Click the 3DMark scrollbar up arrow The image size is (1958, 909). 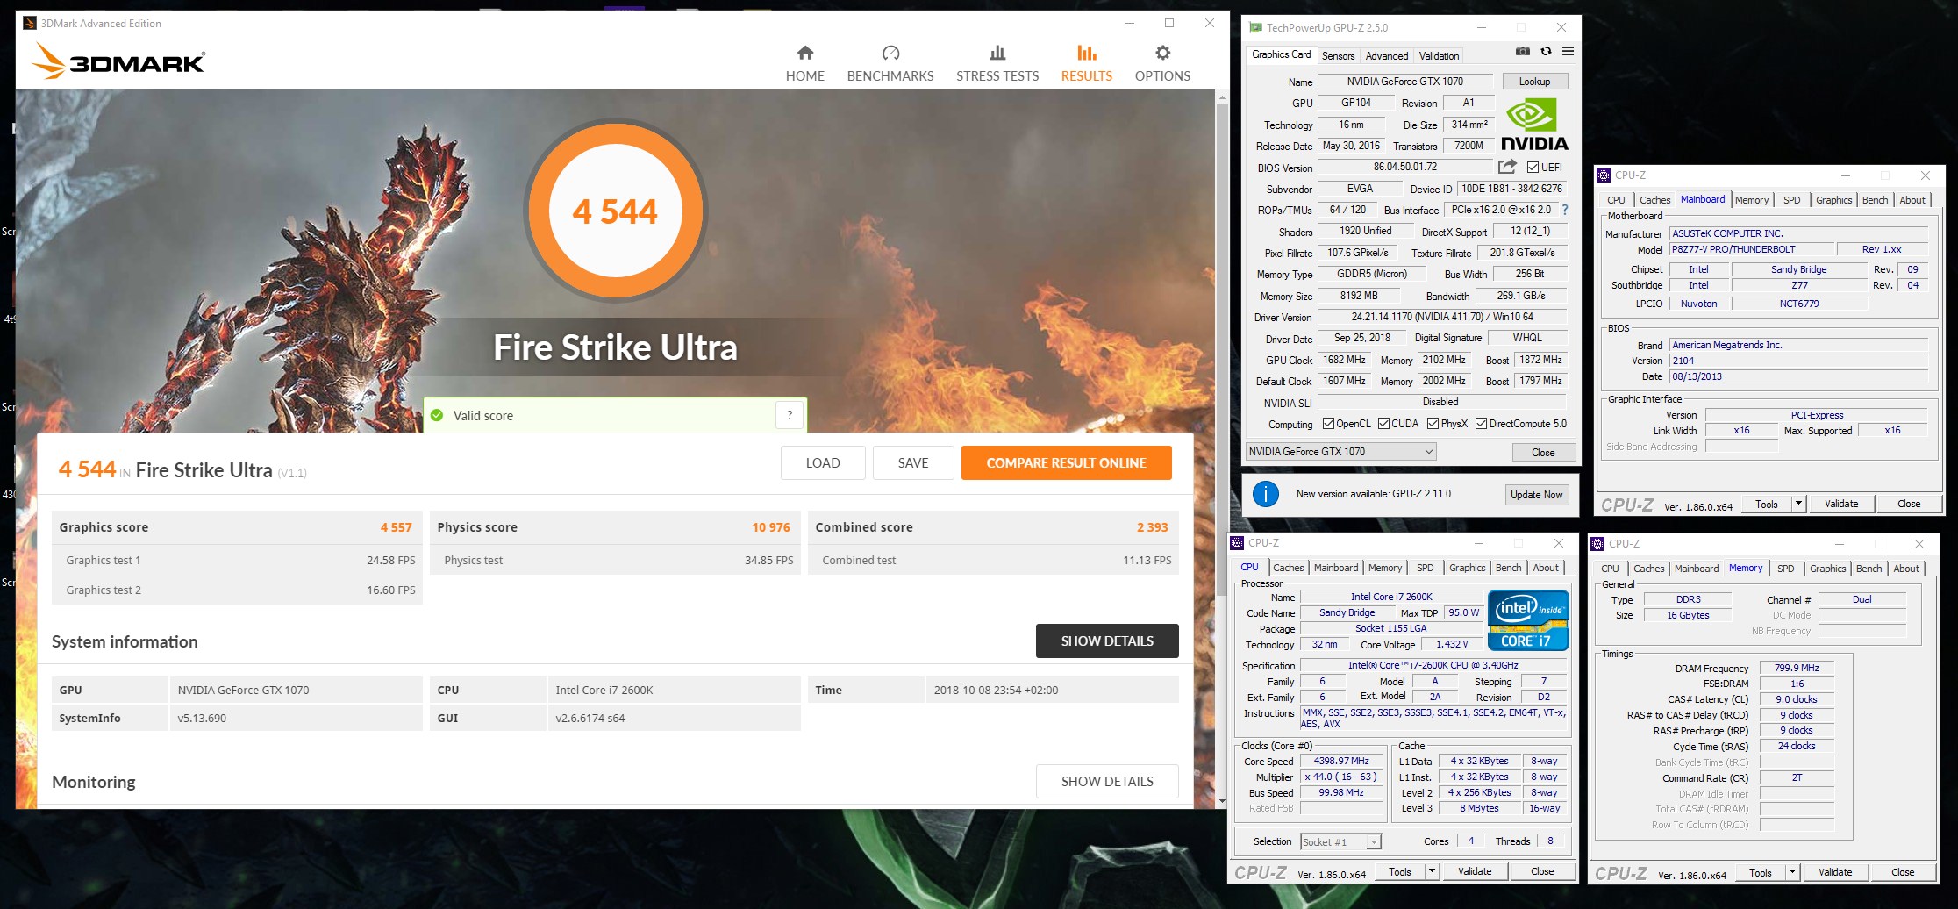click(1222, 97)
